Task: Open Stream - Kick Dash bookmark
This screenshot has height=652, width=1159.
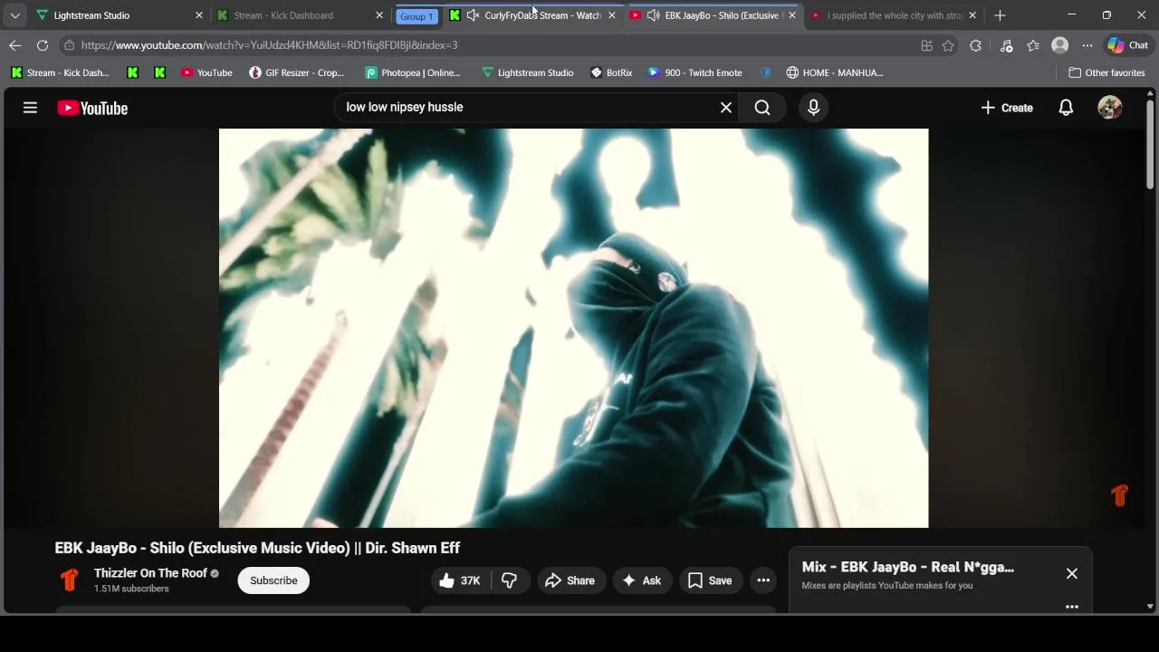Action: (x=60, y=72)
